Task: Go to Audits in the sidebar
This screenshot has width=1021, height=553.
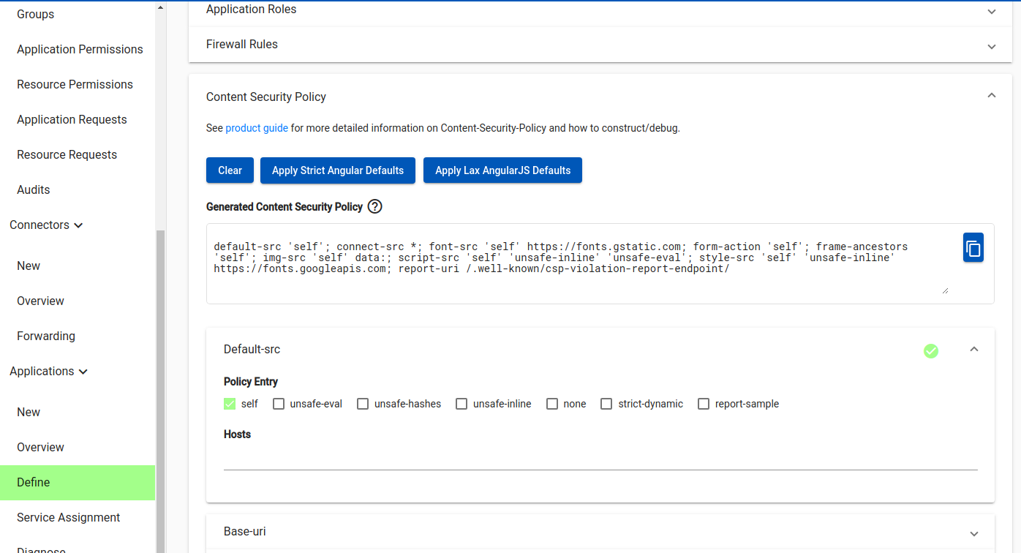Action: coord(34,189)
